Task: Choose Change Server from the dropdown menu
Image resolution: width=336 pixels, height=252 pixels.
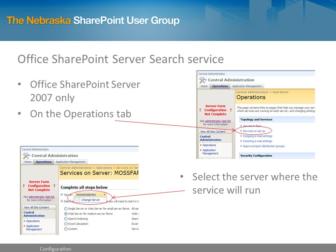Action: (x=90, y=200)
